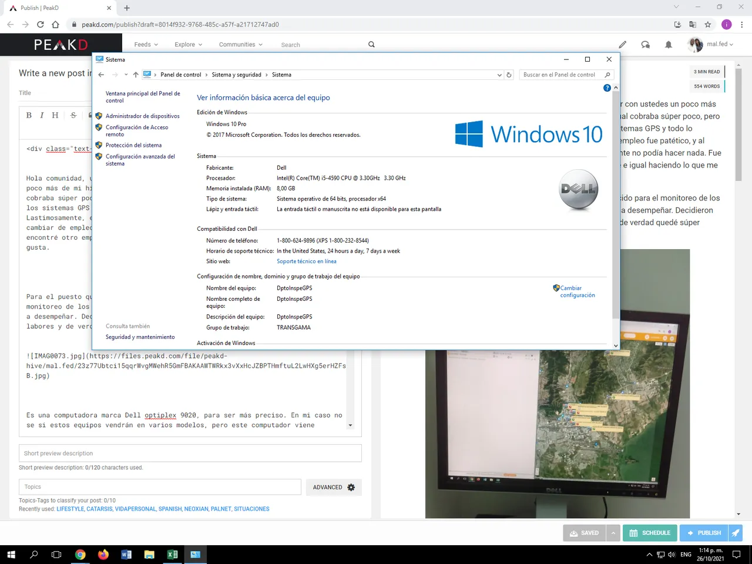Expand the address bar history dropdown in Sistema
The image size is (752, 564).
(499, 75)
